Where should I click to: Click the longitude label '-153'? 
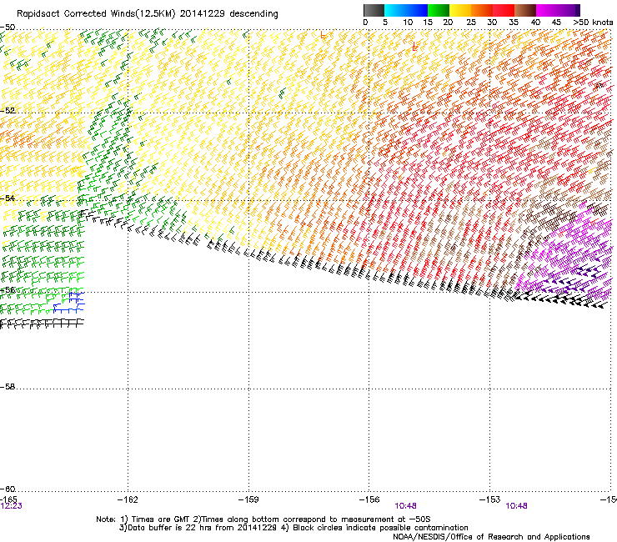point(490,499)
